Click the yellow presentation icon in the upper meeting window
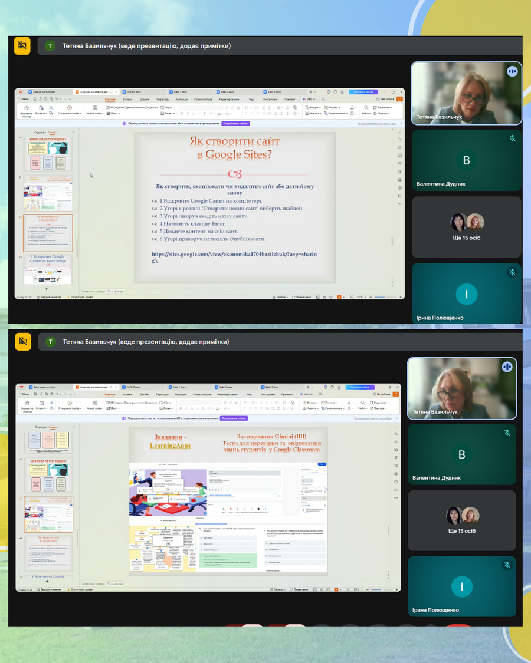The width and height of the screenshot is (531, 663). point(22,46)
